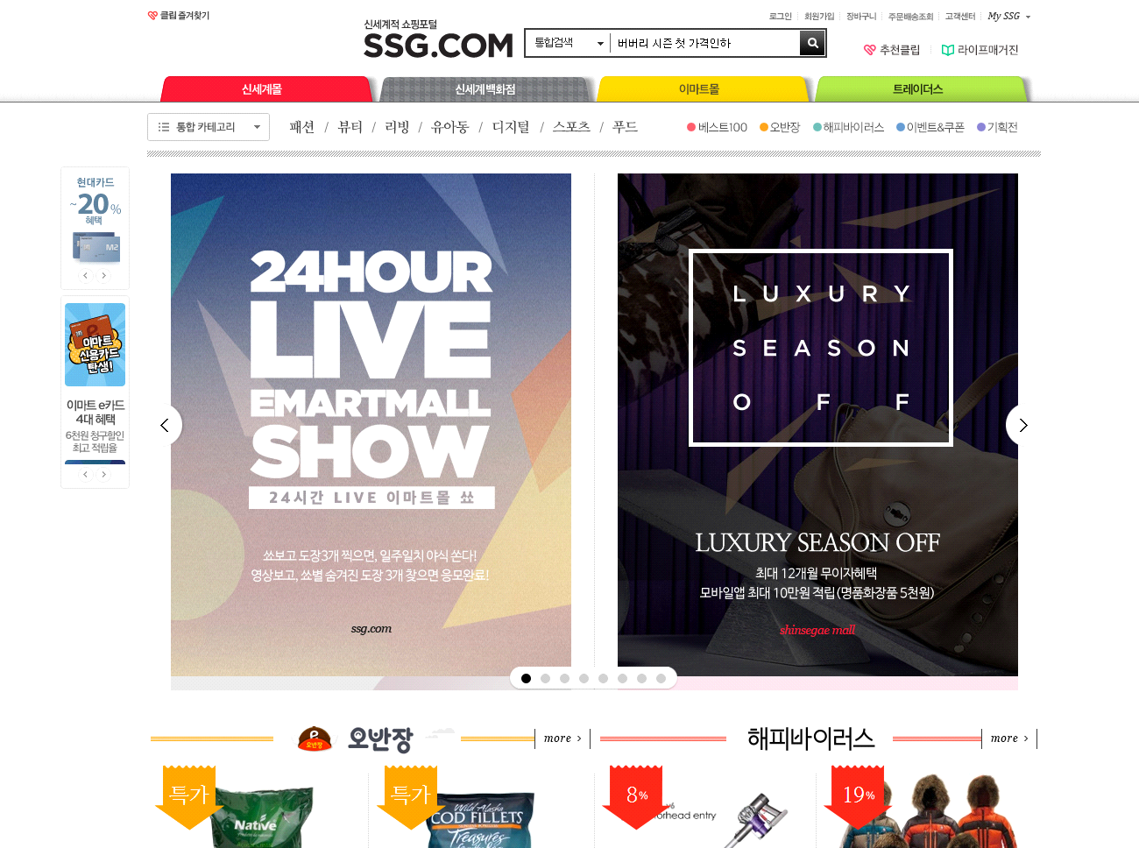The image size is (1139, 848).
Task: Expand the My SSG menu
Action: [x=1009, y=16]
